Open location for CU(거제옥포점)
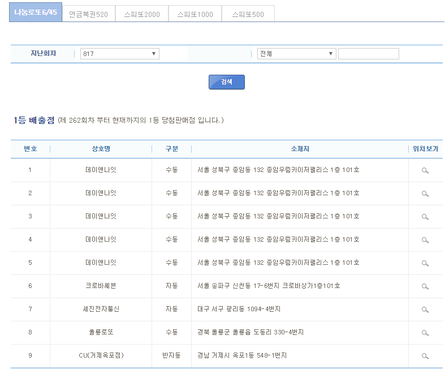445x374 pixels. (x=425, y=356)
